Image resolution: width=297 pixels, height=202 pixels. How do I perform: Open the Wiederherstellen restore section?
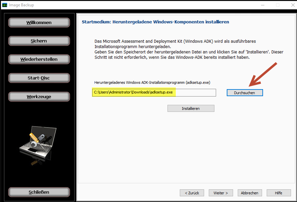[x=39, y=59]
